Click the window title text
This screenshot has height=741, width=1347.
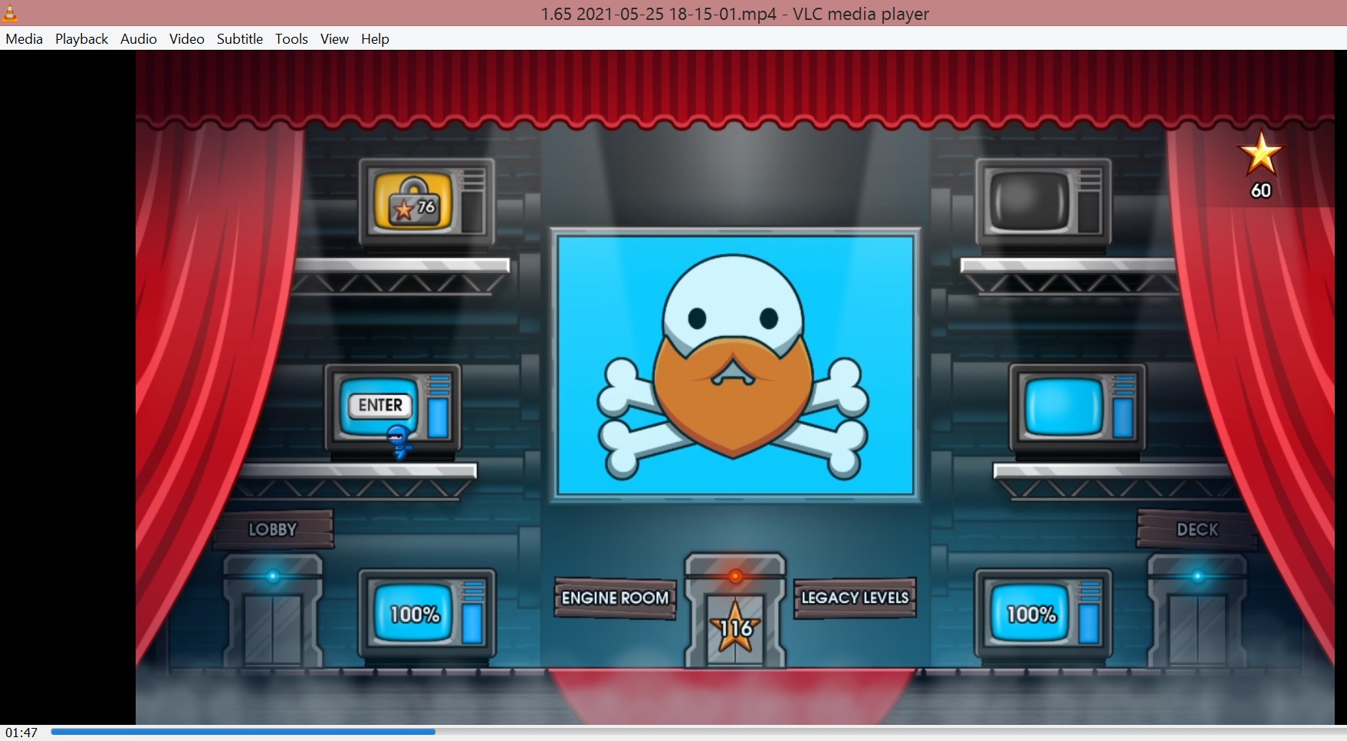[x=734, y=14]
